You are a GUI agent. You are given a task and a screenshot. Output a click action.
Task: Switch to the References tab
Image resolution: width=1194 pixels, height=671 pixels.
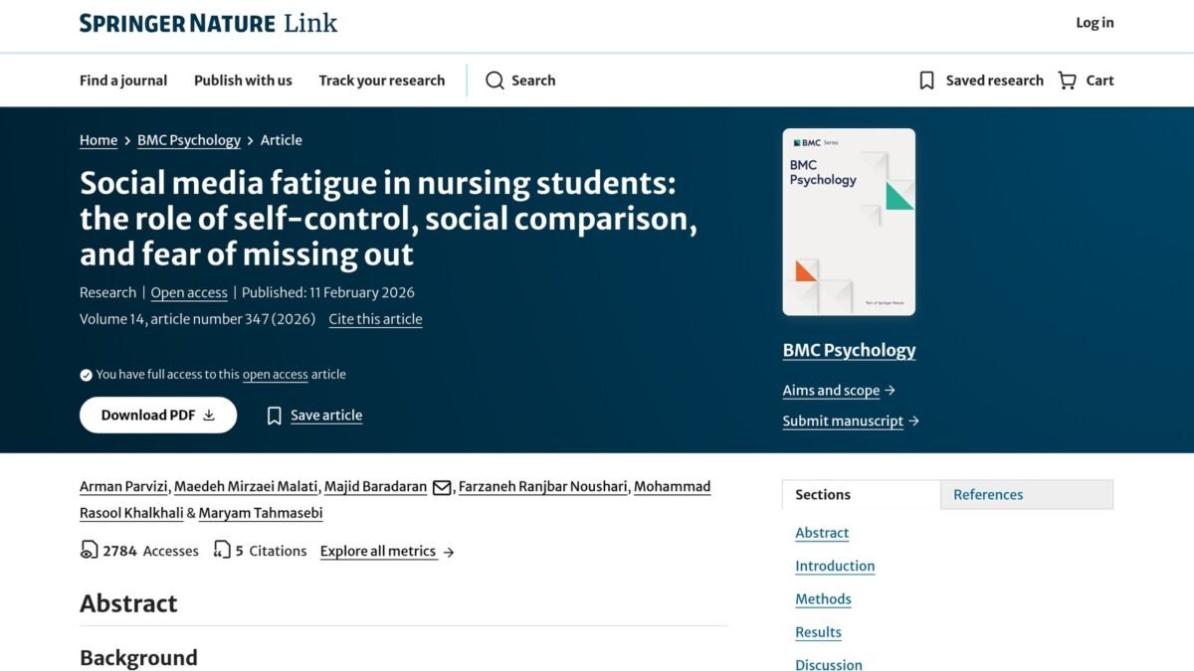[x=1027, y=494]
